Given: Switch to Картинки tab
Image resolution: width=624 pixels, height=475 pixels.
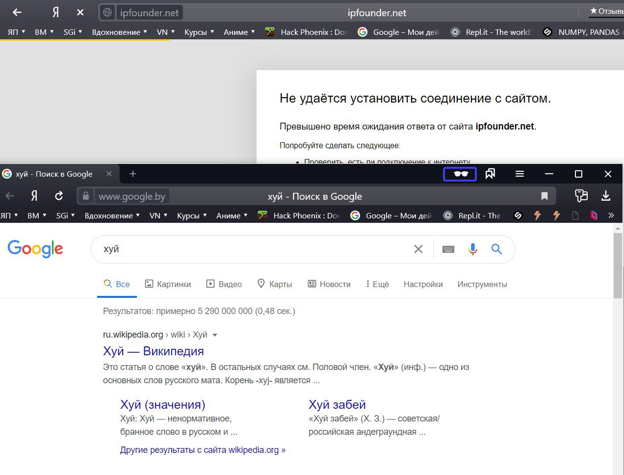Looking at the screenshot, I should [168, 284].
